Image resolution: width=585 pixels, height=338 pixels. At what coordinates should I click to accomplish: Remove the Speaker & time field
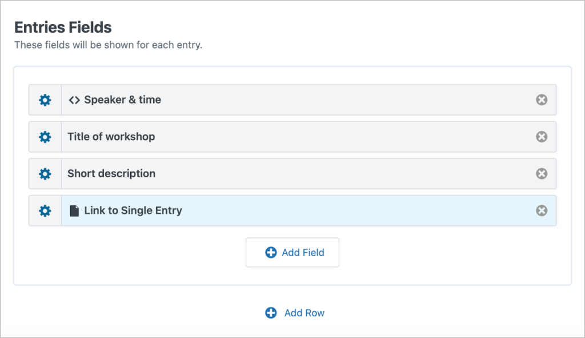(x=542, y=100)
